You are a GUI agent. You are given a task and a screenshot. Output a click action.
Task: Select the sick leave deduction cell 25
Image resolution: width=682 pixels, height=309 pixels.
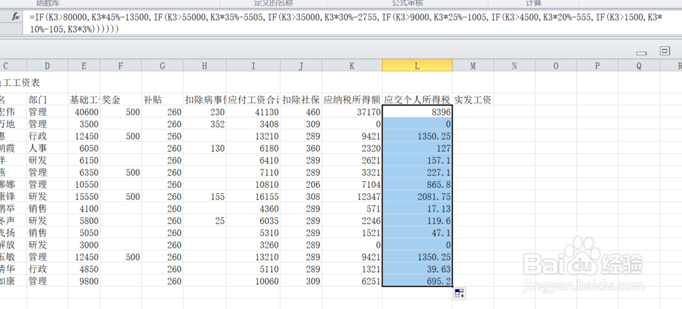pyautogui.click(x=205, y=221)
